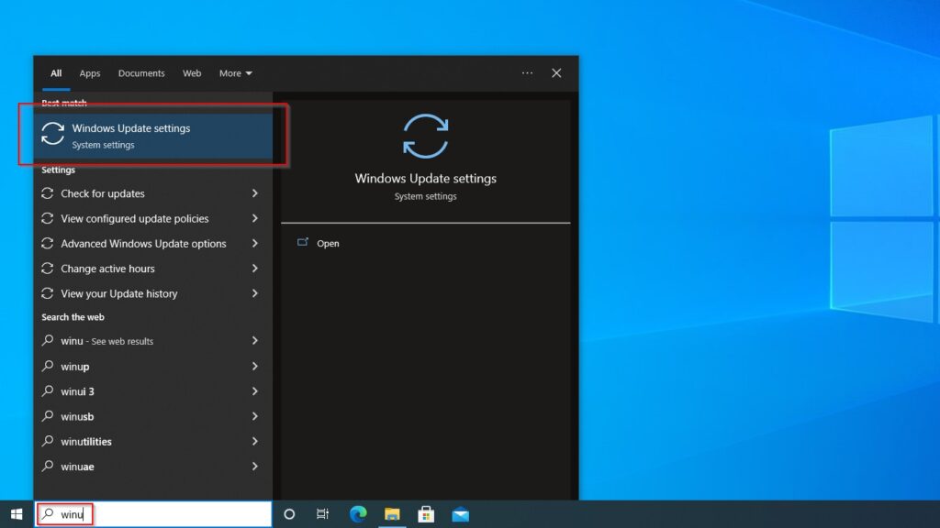Launch Microsoft Edge from the taskbar

pyautogui.click(x=357, y=514)
